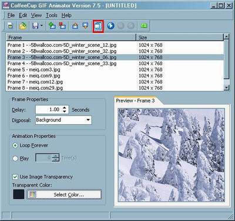The image size is (235, 221).
Task: Click the frame list scroll down arrow
Action: [226, 87]
